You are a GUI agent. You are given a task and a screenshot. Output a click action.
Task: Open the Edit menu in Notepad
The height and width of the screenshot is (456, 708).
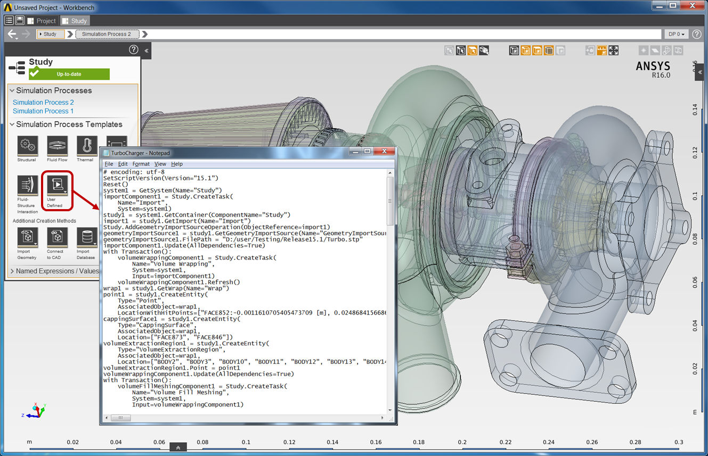tap(123, 164)
